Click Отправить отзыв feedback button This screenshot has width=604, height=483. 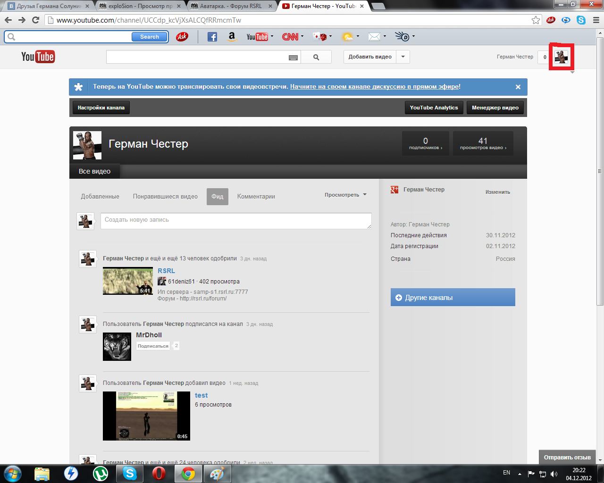[x=567, y=457]
